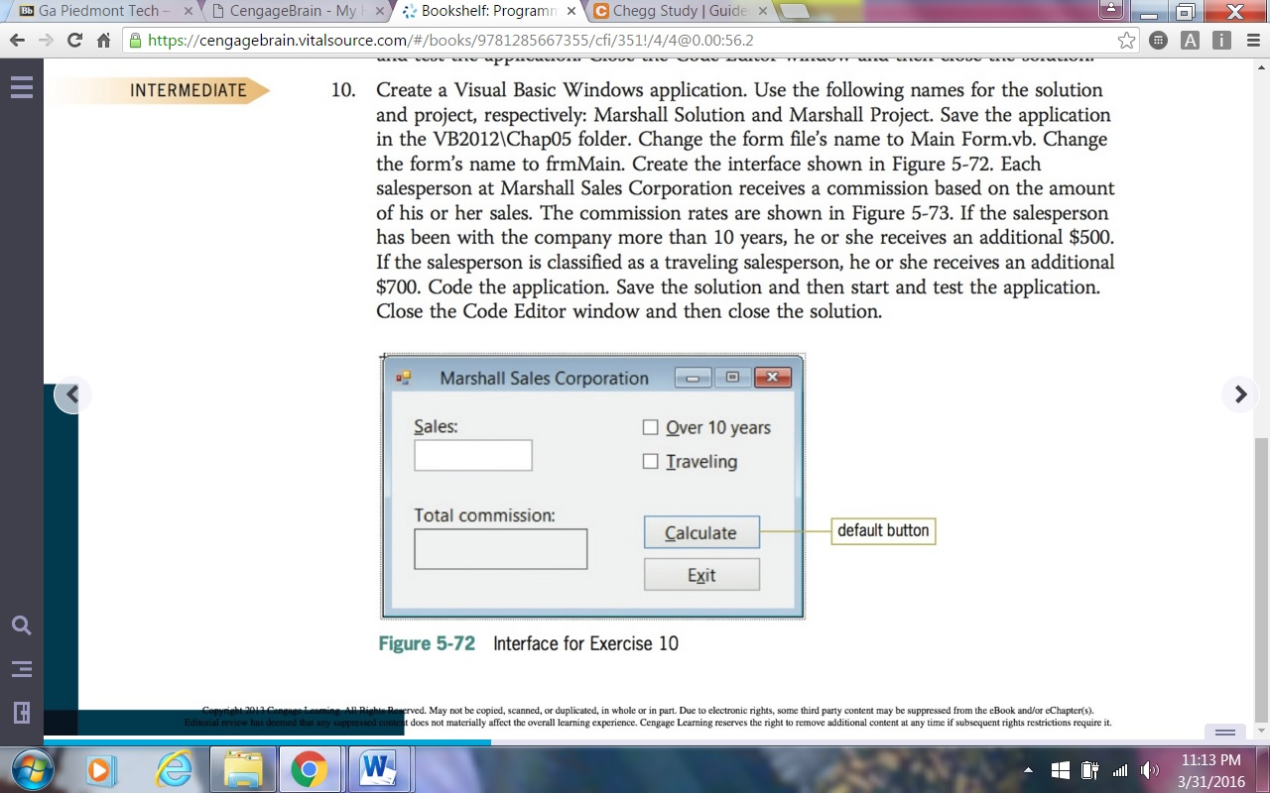Open the taskbar volume control
1270x793 pixels.
point(1150,769)
